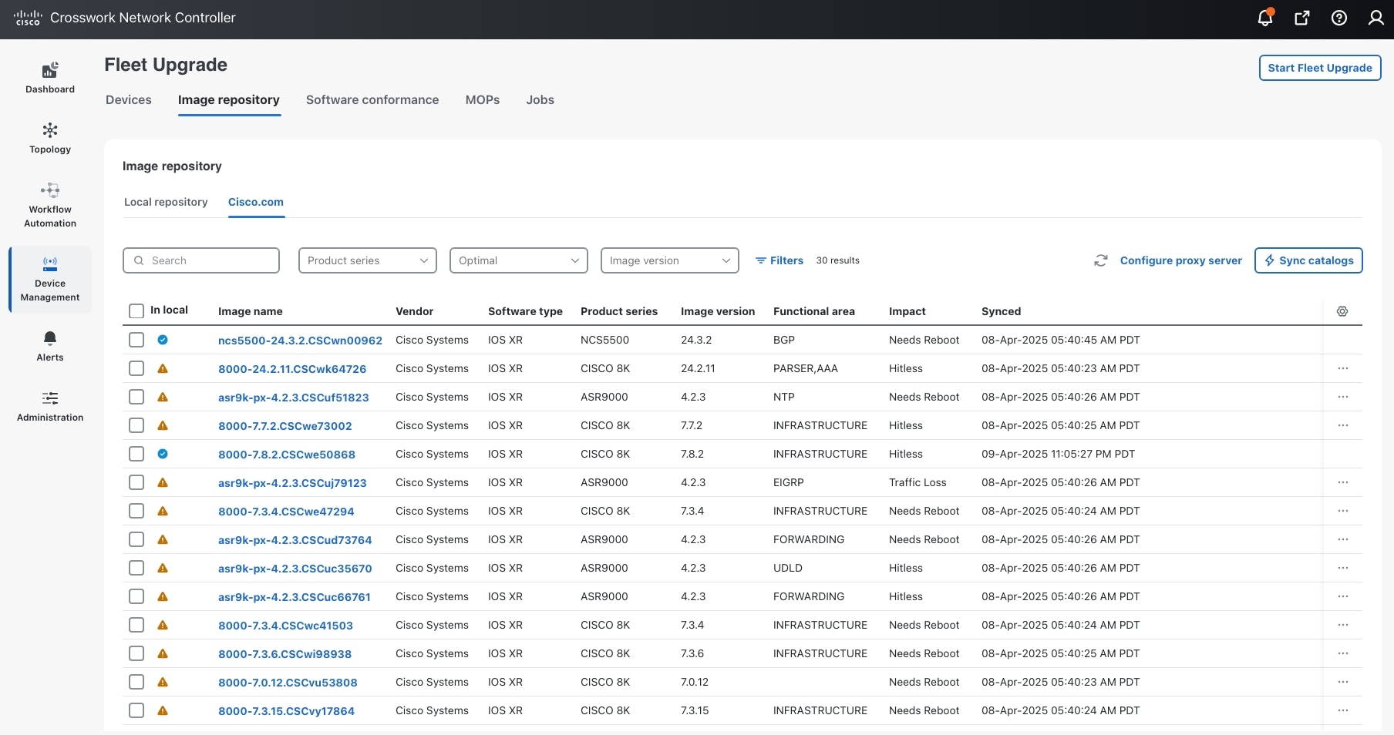1394x735 pixels.
Task: Check the box for ncs5500-24.3.2.CSCwn00962 row
Action: (136, 340)
